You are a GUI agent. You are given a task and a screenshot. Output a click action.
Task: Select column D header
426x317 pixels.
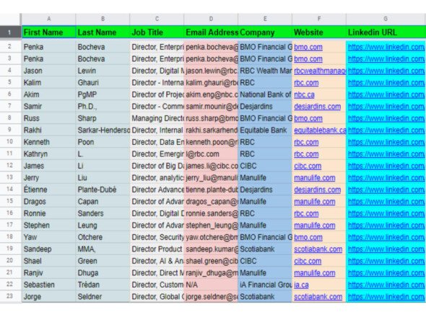click(x=211, y=19)
